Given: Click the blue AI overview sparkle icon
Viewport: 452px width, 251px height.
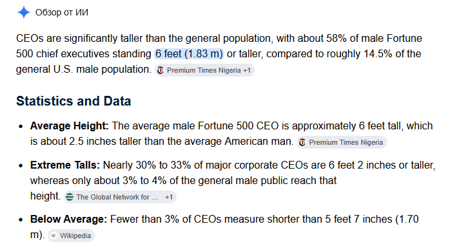Looking at the screenshot, I should pyautogui.click(x=24, y=12).
